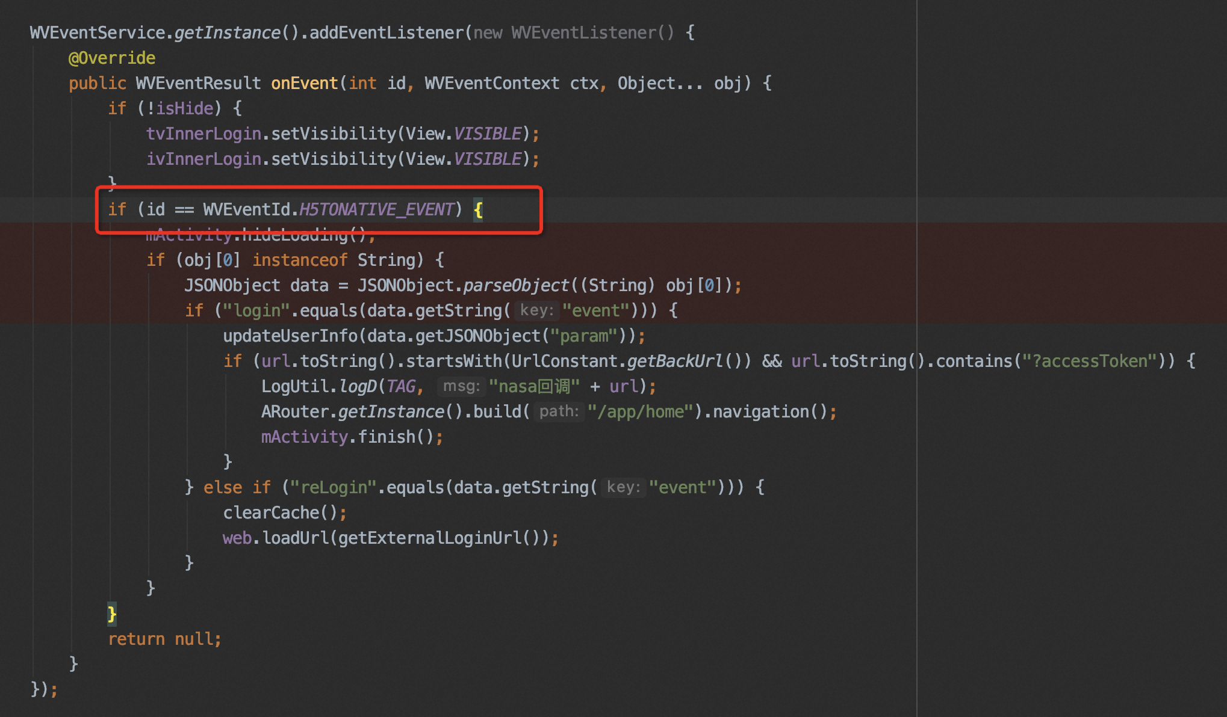Click the instanceof keyword
1227x717 pixels.
point(299,260)
